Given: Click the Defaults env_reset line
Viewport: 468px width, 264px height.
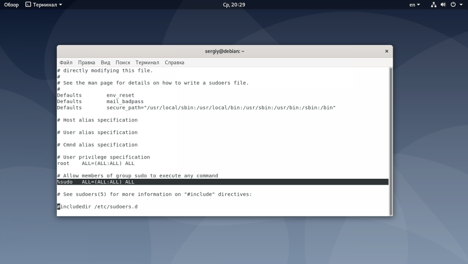Looking at the screenshot, I should (x=96, y=95).
